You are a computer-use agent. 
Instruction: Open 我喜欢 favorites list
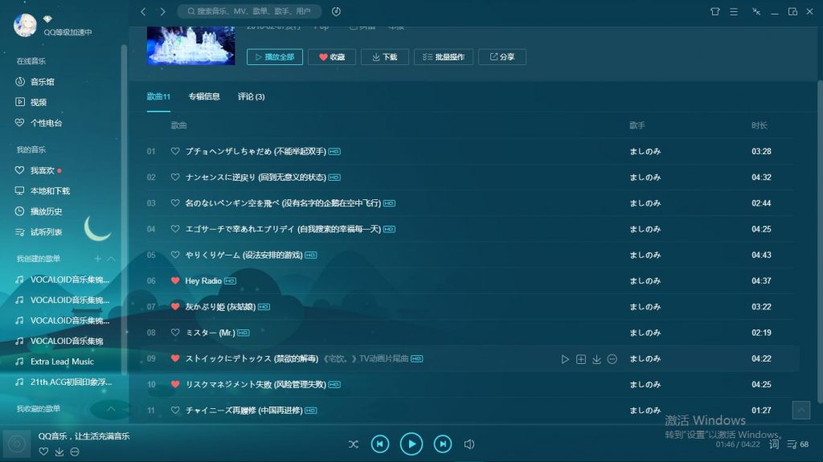35,170
